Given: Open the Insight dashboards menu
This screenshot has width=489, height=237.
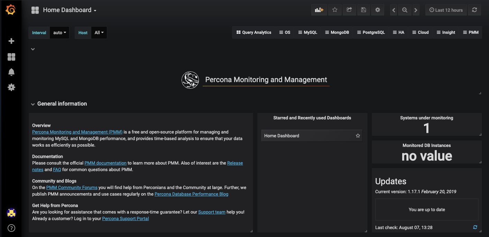Looking at the screenshot, I should click(445, 32).
